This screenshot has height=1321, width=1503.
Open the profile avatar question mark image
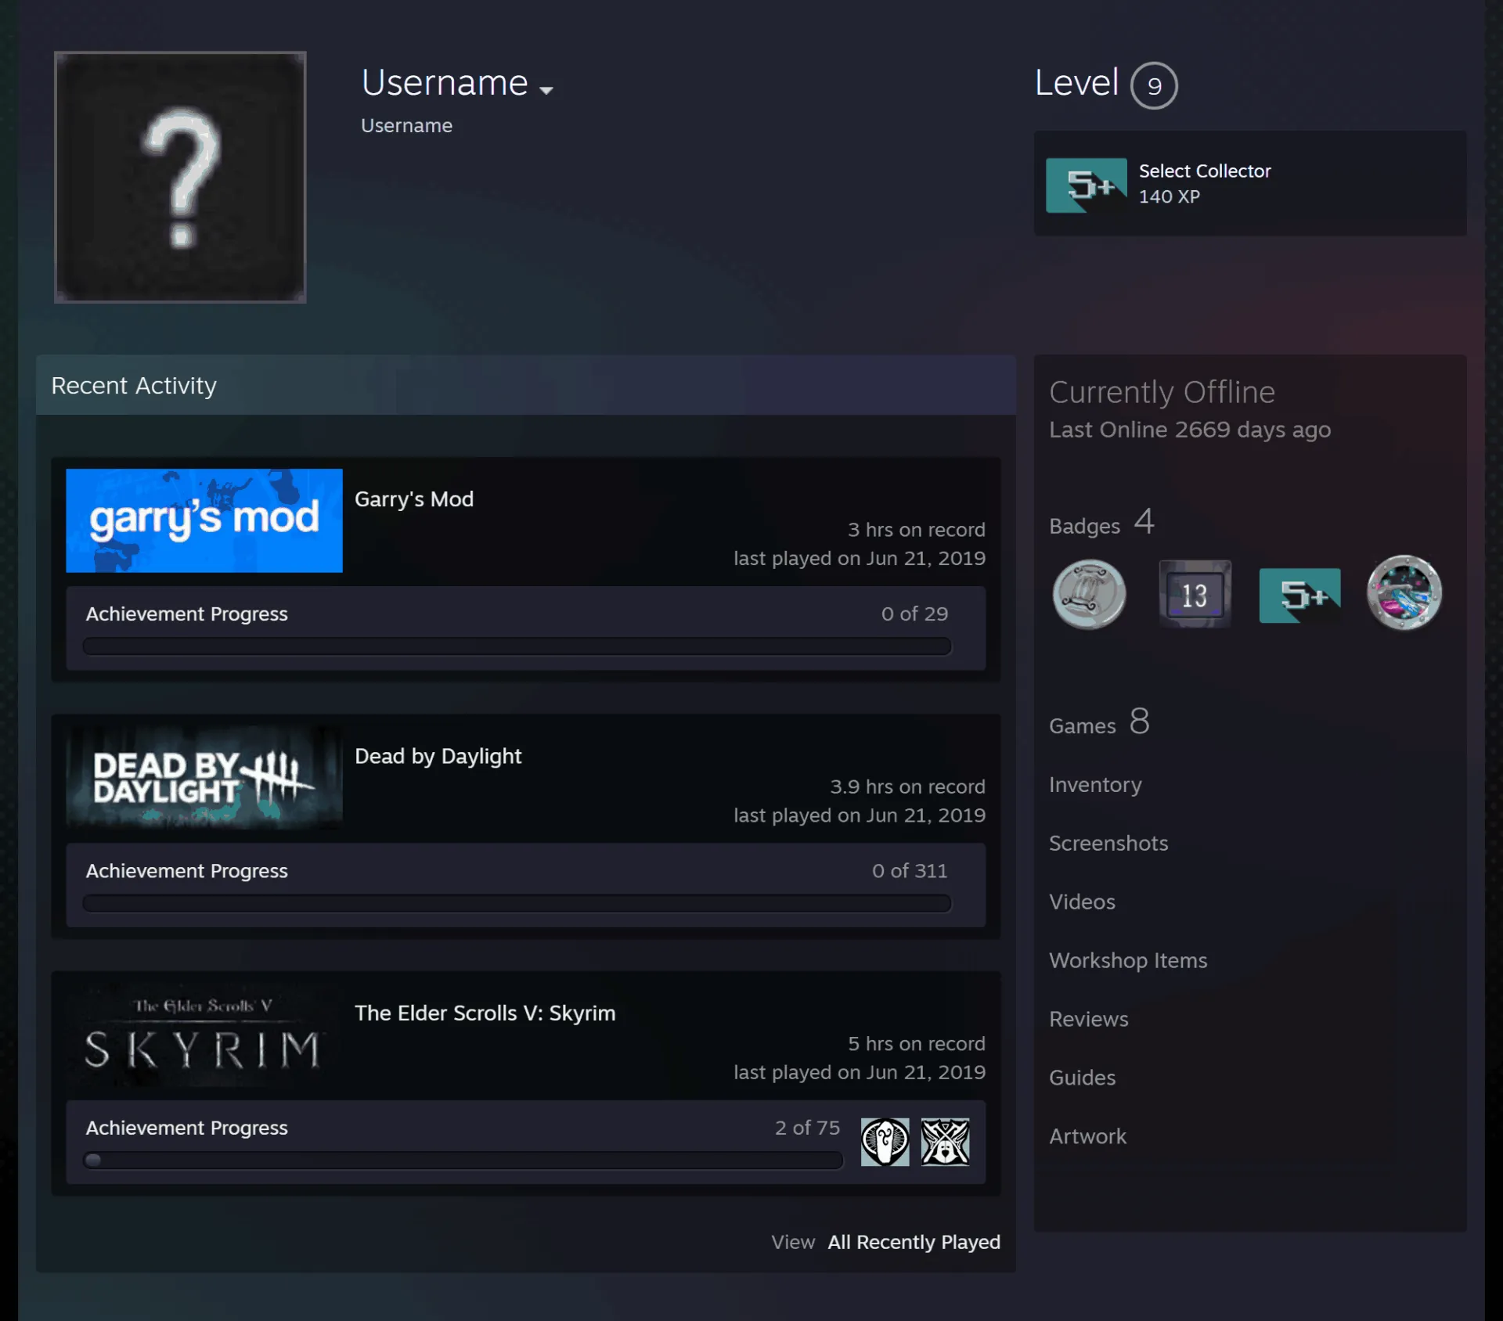(x=180, y=177)
